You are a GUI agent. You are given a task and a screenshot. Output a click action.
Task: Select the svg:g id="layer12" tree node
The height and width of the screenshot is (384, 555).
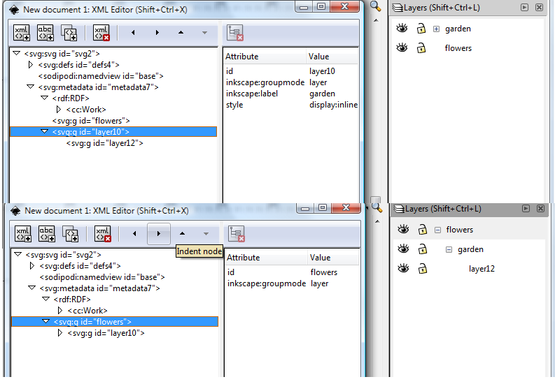click(x=104, y=143)
